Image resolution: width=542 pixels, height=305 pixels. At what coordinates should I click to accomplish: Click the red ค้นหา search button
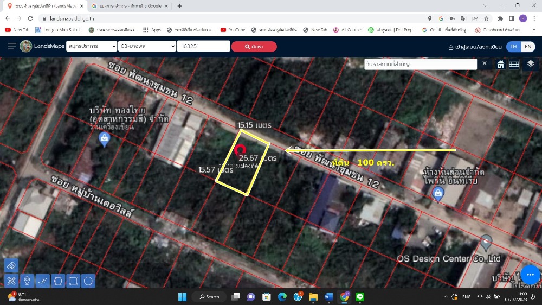click(x=254, y=46)
